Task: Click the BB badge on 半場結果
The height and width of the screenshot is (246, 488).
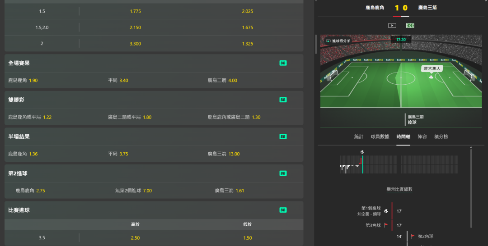Action: click(283, 137)
